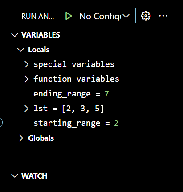Expand function variables chevron
Image resolution: width=183 pixels, height=192 pixels.
[27, 79]
